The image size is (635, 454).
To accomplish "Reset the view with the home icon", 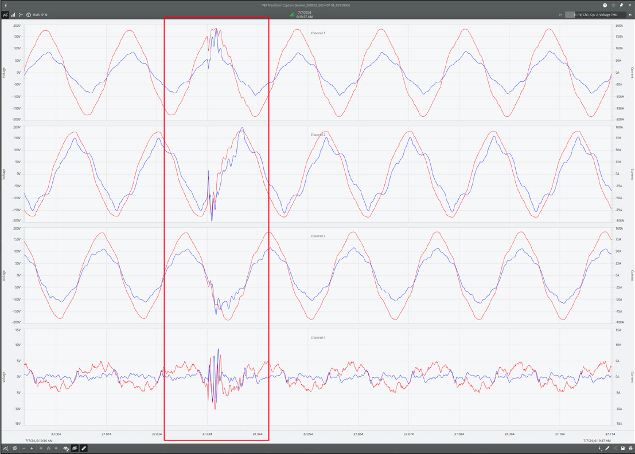I will tap(49, 448).
